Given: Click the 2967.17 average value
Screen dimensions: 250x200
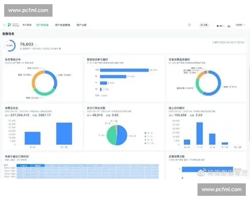Looking at the screenshot, I should pyautogui.click(x=45, y=115).
